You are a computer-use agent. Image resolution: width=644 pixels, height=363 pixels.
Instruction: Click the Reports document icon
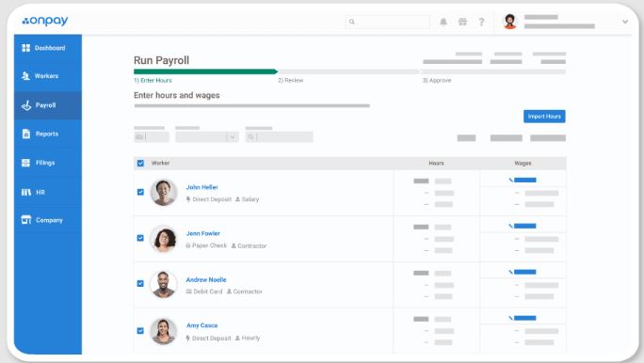(25, 134)
